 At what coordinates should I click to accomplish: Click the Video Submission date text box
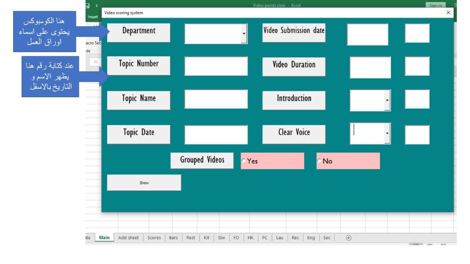click(368, 34)
